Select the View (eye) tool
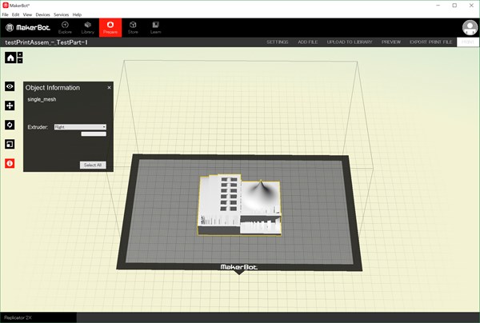 [x=10, y=86]
